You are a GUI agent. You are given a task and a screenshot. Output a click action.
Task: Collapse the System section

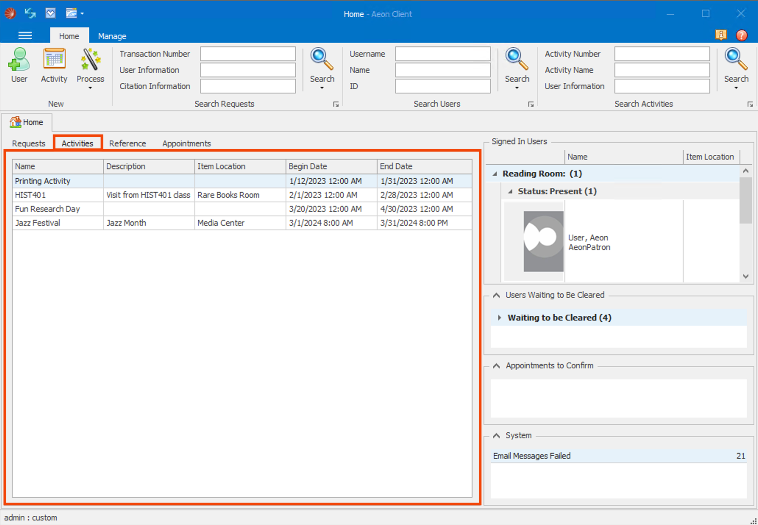click(496, 436)
